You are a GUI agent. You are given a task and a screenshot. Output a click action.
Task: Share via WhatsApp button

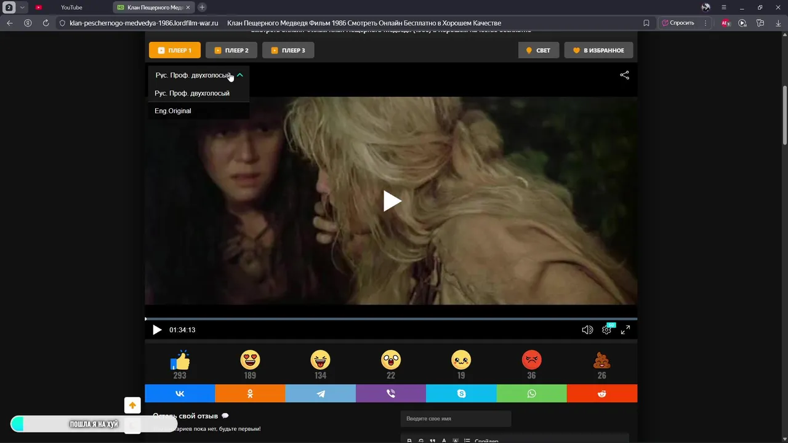[531, 394]
